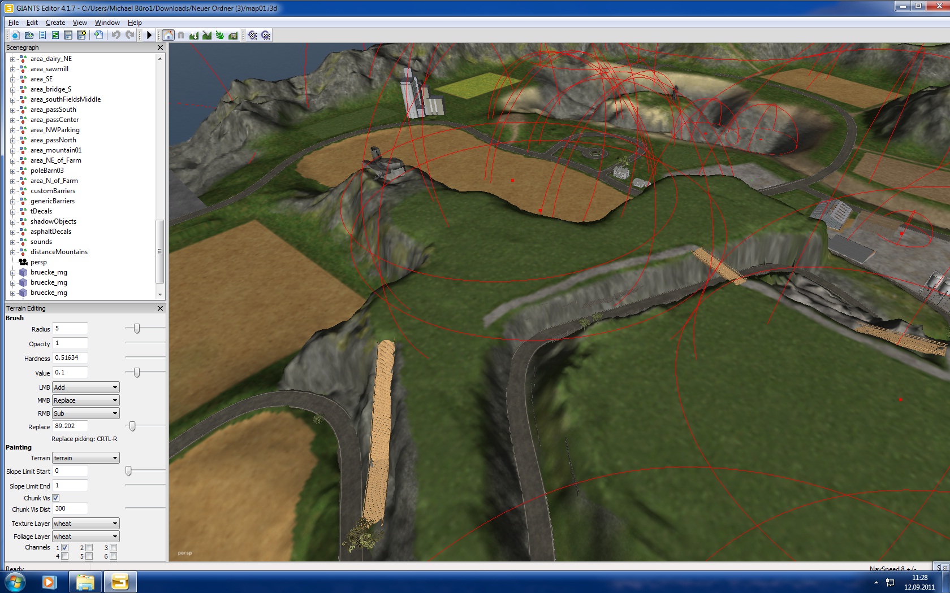Enable foliage Channel 6 checkbox
The width and height of the screenshot is (950, 593).
pyautogui.click(x=114, y=557)
